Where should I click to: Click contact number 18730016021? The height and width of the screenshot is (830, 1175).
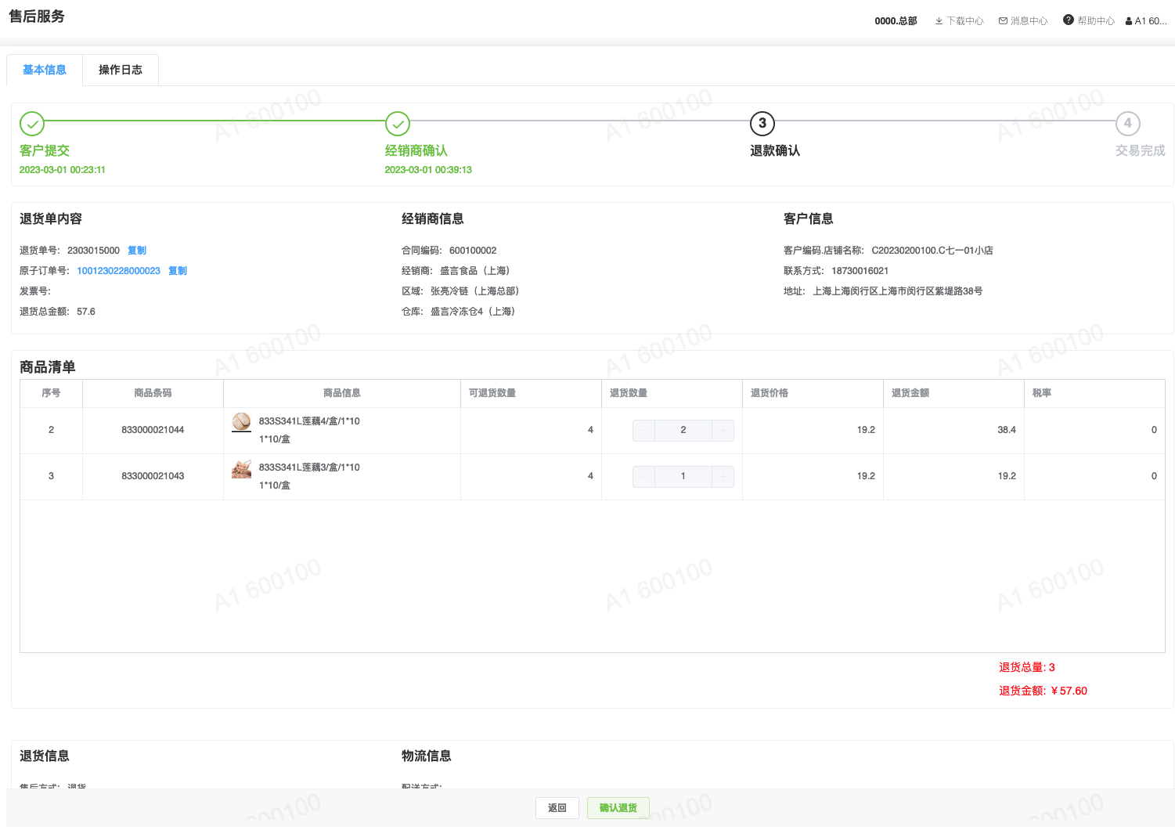click(860, 271)
